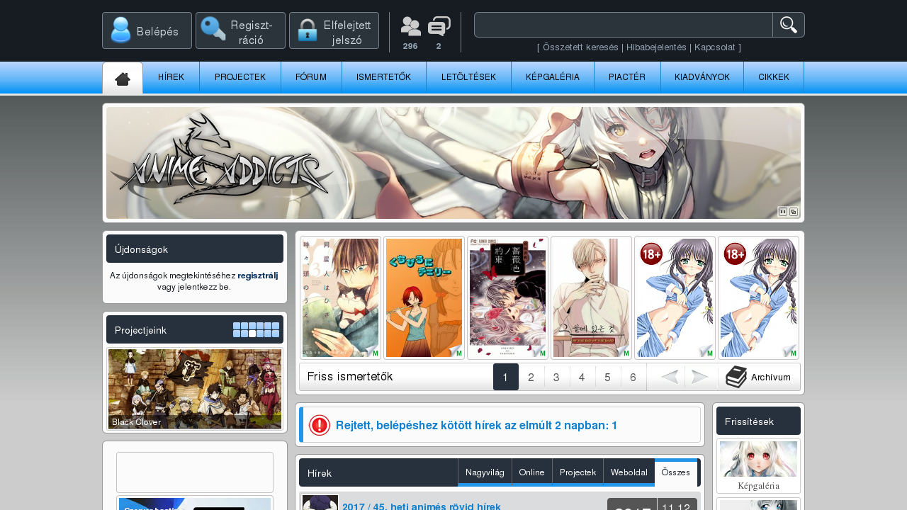
Task: Submit search with the magnifier icon
Action: (x=789, y=25)
